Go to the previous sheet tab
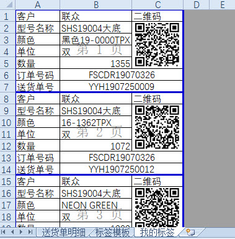Viewport: 235px width, 239px height. (12, 232)
